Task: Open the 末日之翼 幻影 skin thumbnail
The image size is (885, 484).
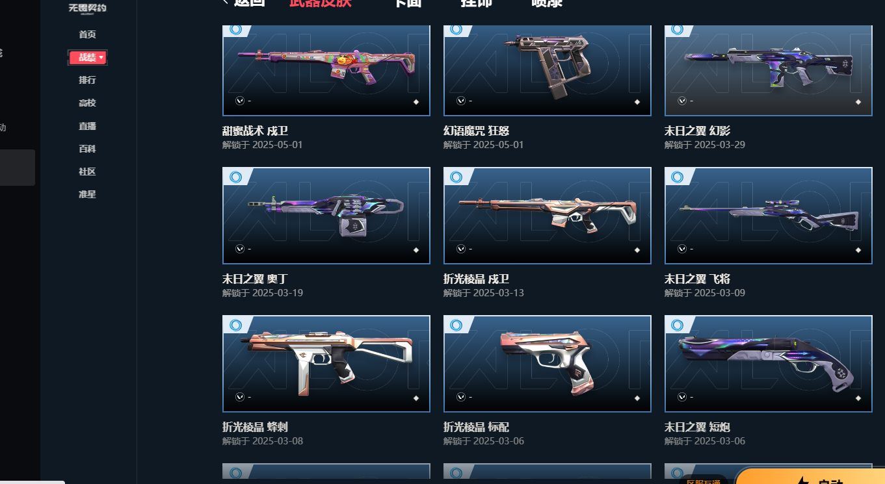Action: pyautogui.click(x=768, y=70)
